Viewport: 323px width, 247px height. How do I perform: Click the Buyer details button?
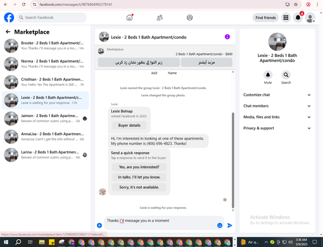[x=129, y=125]
